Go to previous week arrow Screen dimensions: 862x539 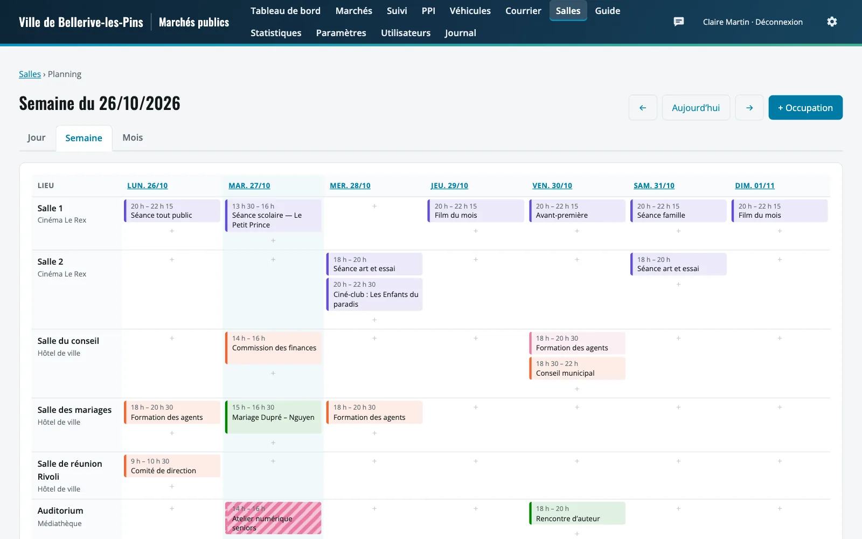coord(643,108)
